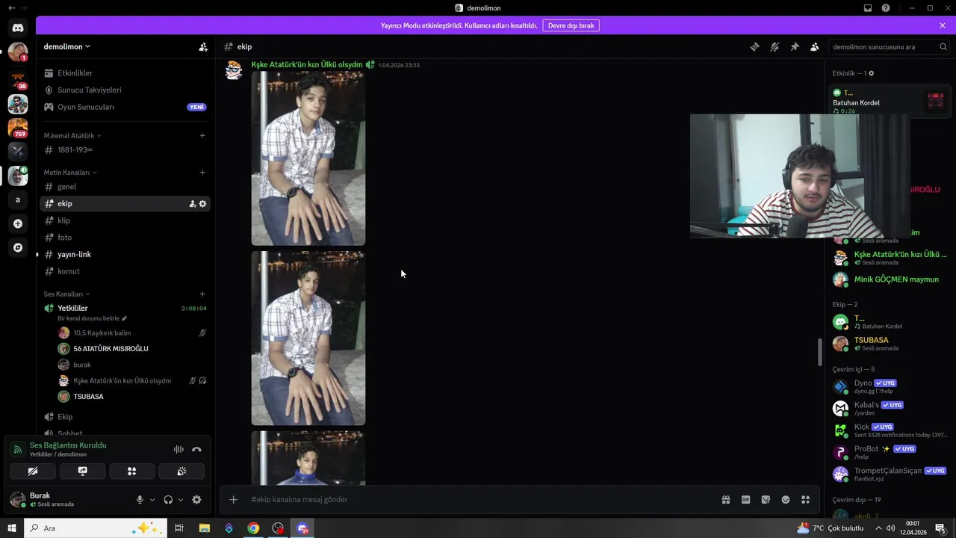Open the Threads icon in channel header
This screenshot has height=538, width=956.
coord(754,46)
